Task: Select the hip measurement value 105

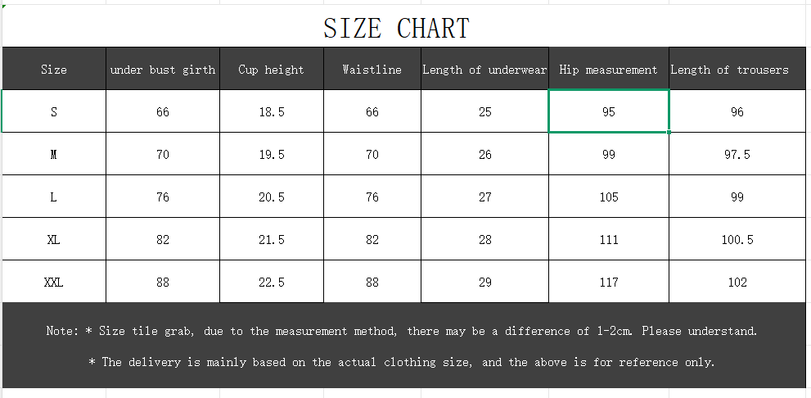Action: (x=609, y=197)
